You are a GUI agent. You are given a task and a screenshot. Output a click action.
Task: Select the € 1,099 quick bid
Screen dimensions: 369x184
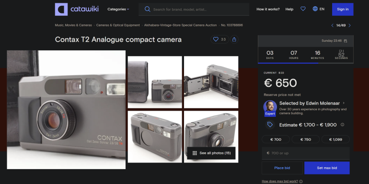coord(335,139)
